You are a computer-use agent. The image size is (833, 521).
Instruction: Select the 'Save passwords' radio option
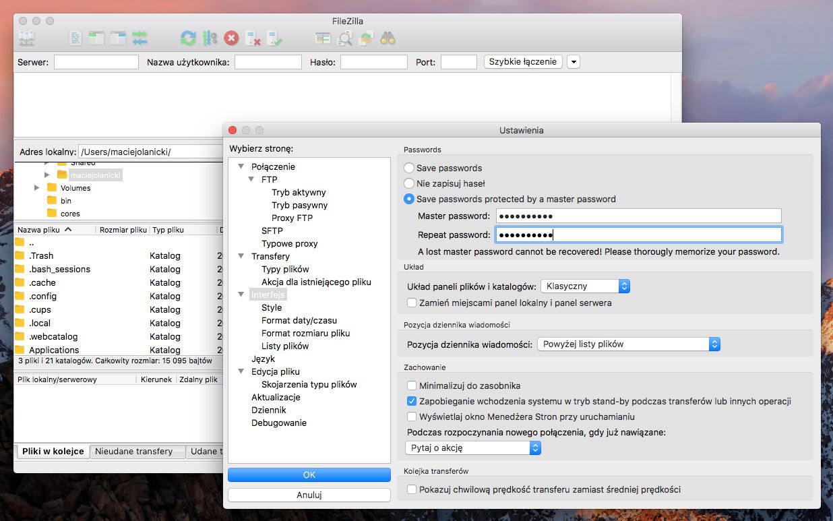pos(409,168)
